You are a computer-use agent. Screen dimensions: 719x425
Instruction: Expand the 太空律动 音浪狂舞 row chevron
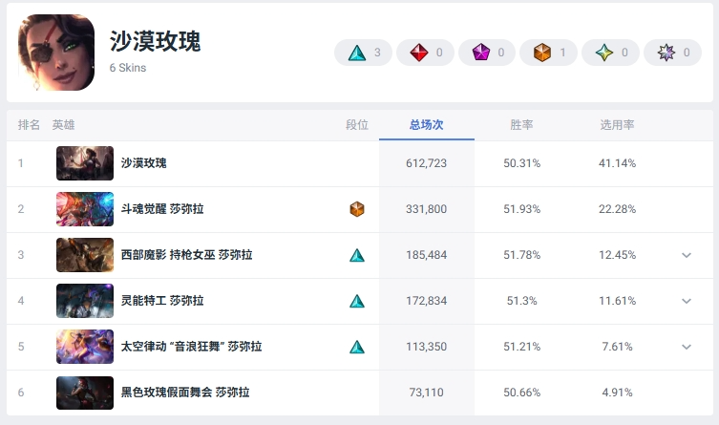(x=687, y=347)
